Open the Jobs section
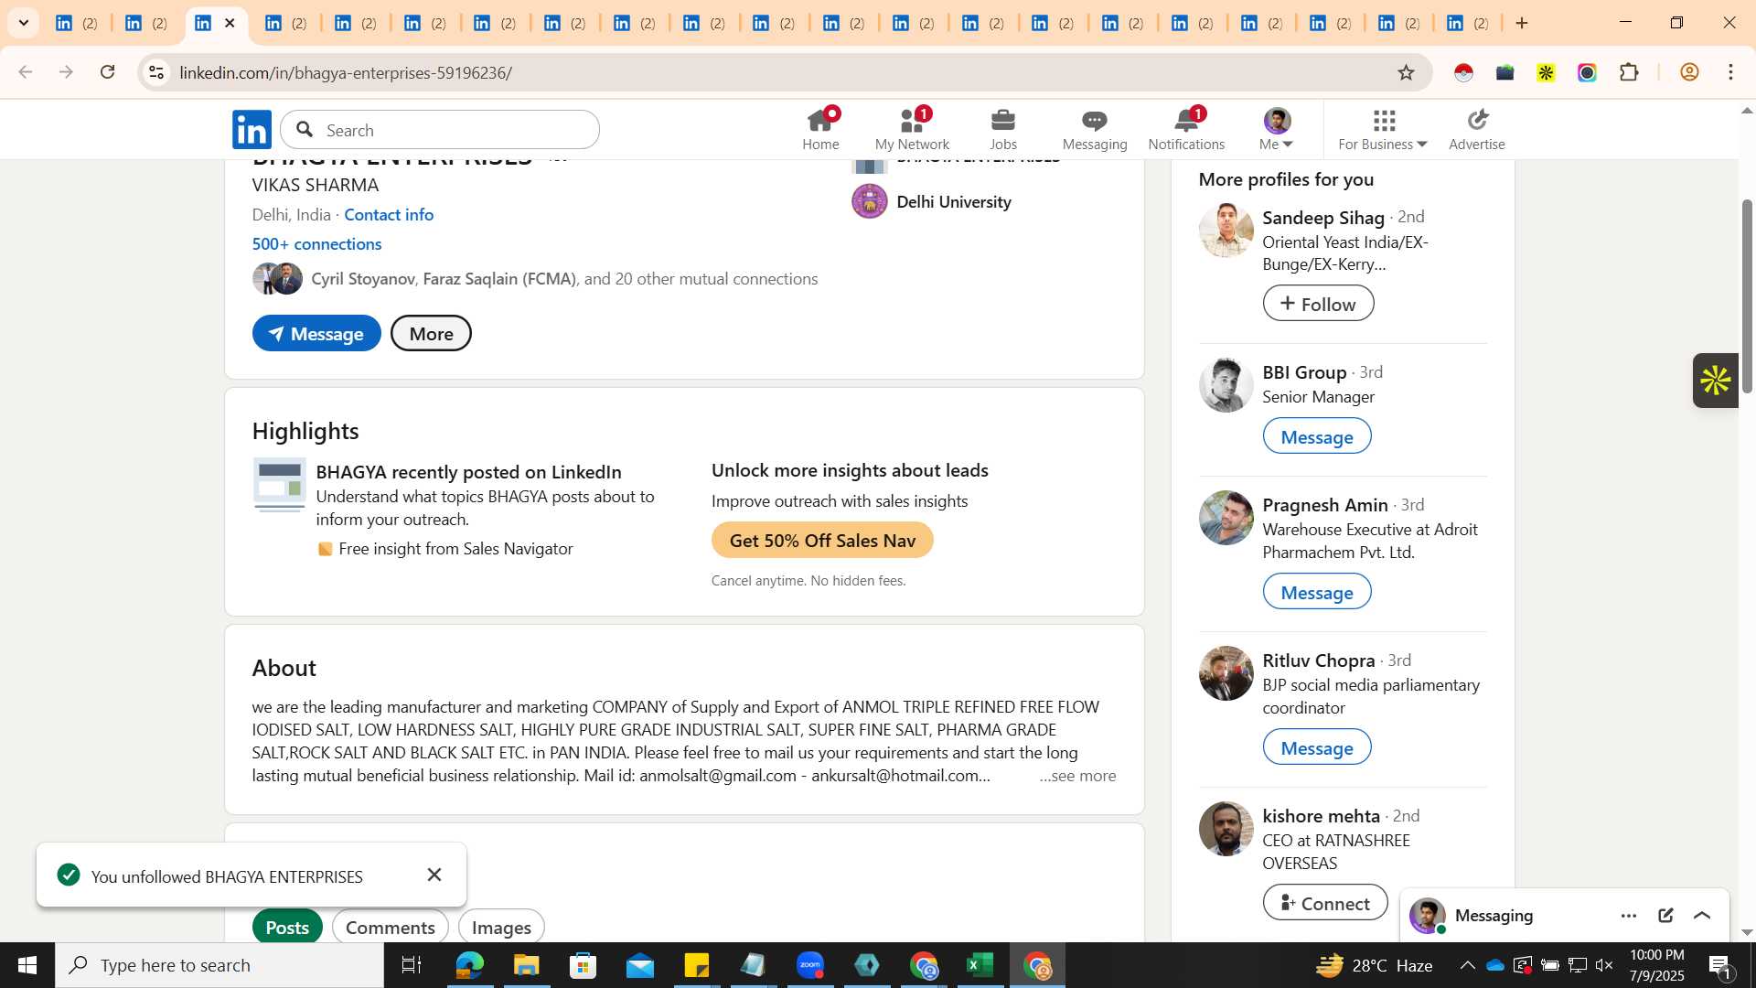The image size is (1756, 988). (1002, 129)
